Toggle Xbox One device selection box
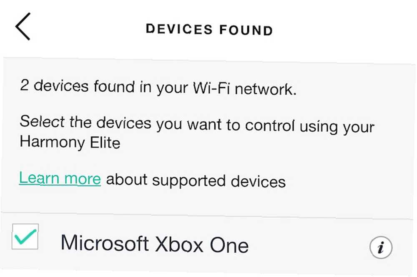The width and height of the screenshot is (417, 277). point(25,236)
